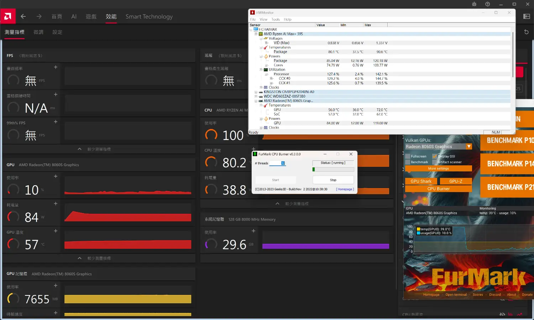
Task: Click plus icon next to system memory 使用率
Action: pos(253,231)
